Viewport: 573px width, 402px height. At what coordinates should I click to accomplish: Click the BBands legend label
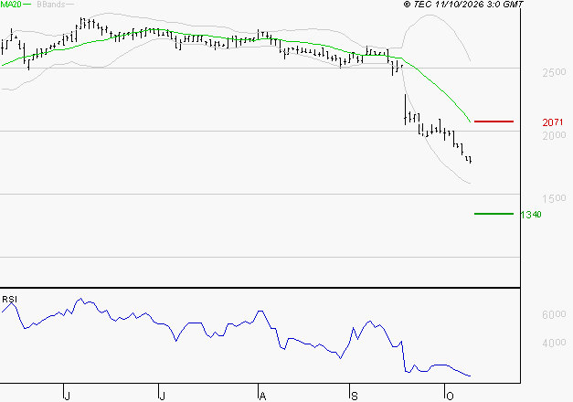click(51, 5)
